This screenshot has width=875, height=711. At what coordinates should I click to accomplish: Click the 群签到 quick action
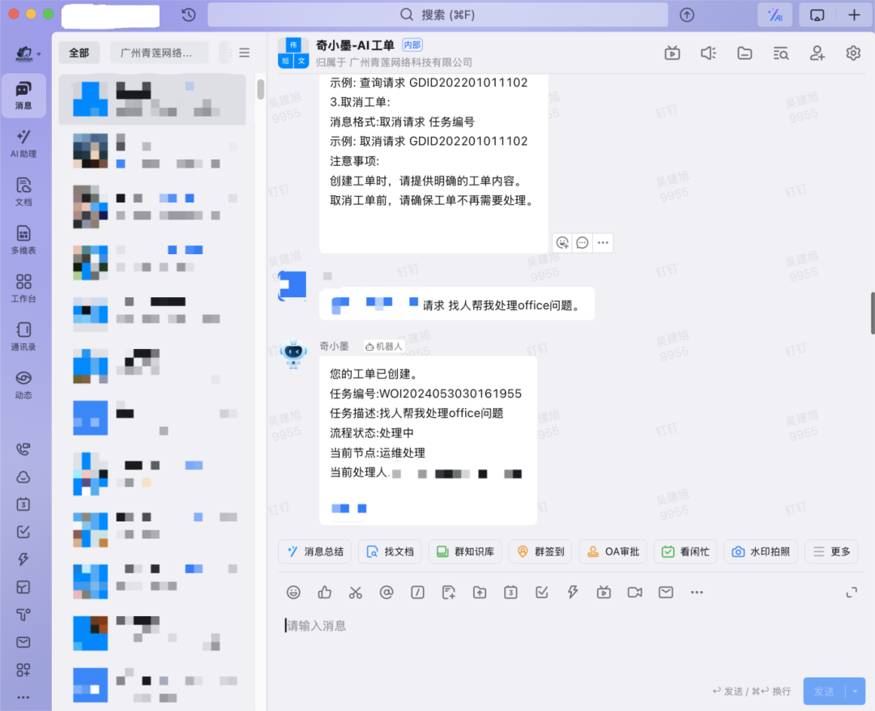click(x=540, y=551)
